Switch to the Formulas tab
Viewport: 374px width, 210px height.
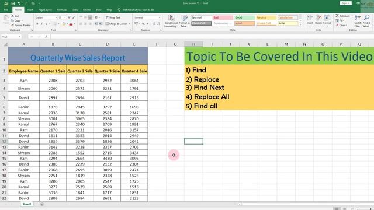click(x=62, y=10)
